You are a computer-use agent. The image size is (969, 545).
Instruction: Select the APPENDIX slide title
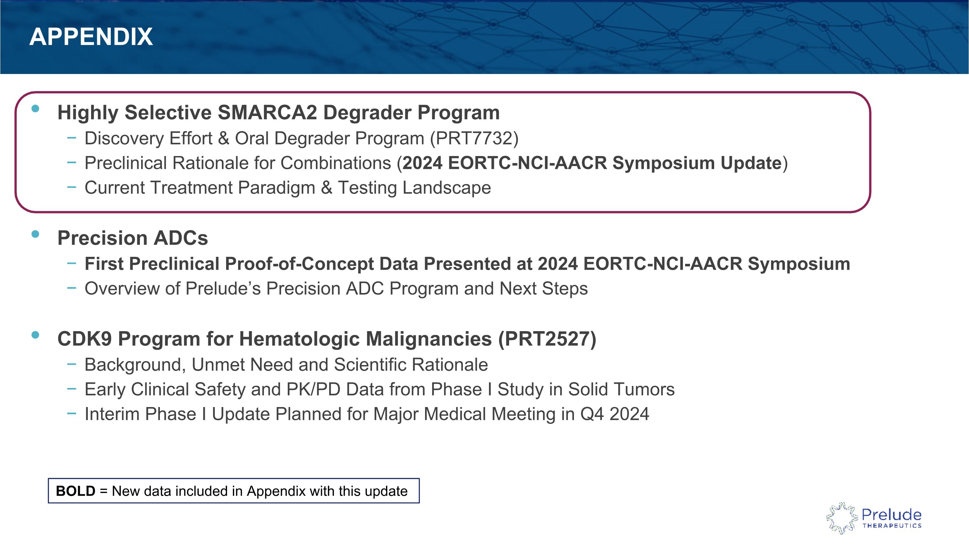pyautogui.click(x=91, y=37)
